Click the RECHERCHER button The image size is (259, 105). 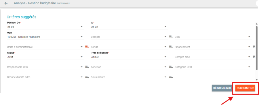[245, 88]
